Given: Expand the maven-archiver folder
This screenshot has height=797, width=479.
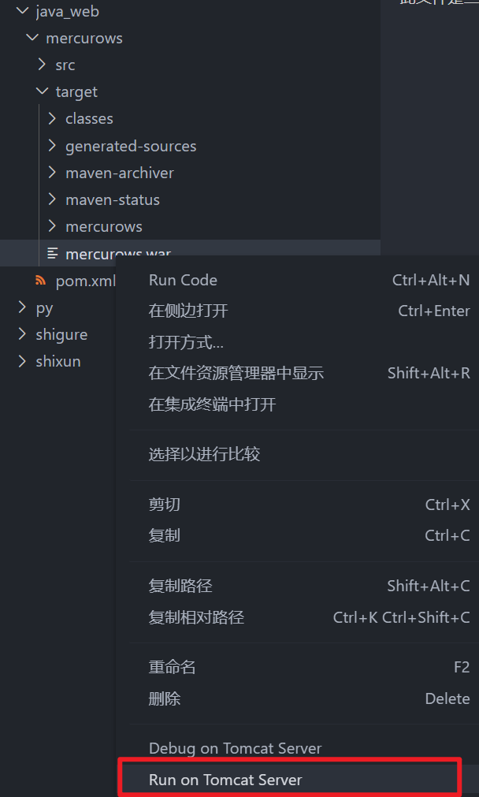Looking at the screenshot, I should 52,173.
